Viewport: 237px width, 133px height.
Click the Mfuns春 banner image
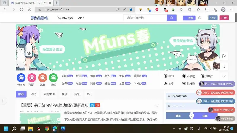coord(118,47)
